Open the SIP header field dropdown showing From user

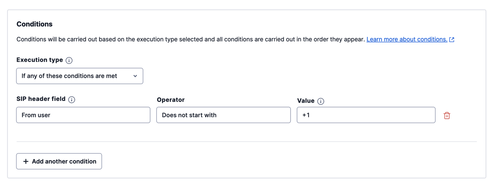(83, 115)
